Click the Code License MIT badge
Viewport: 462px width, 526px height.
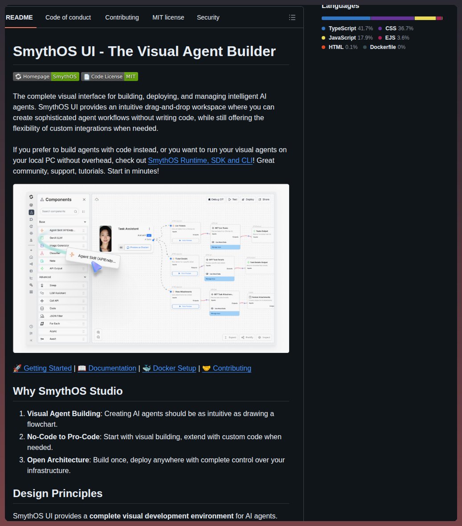click(110, 77)
